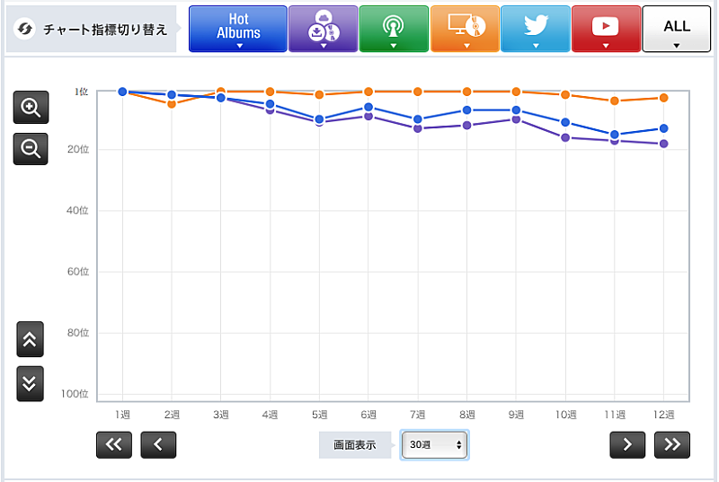Image resolution: width=719 pixels, height=482 pixels.
Task: Select the Hot Albums chart tab
Action: click(x=238, y=29)
